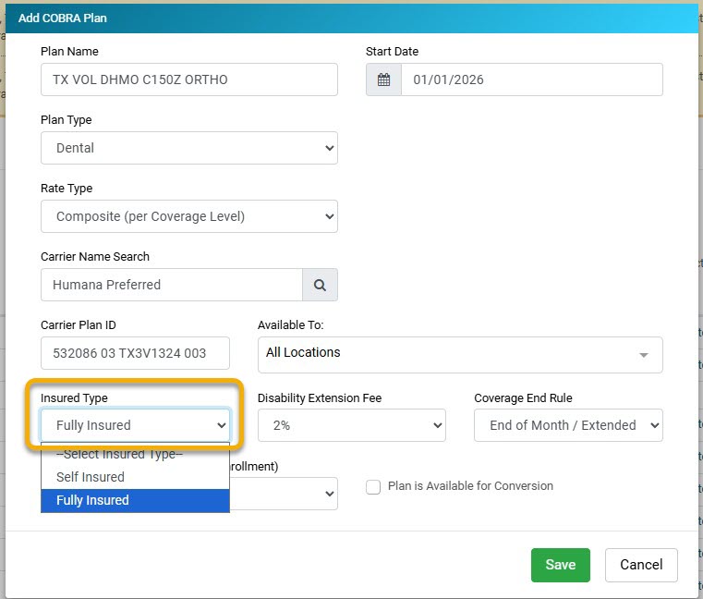Enable Plan is Available for Conversion checkbox
This screenshot has height=599, width=703.
[x=373, y=487]
